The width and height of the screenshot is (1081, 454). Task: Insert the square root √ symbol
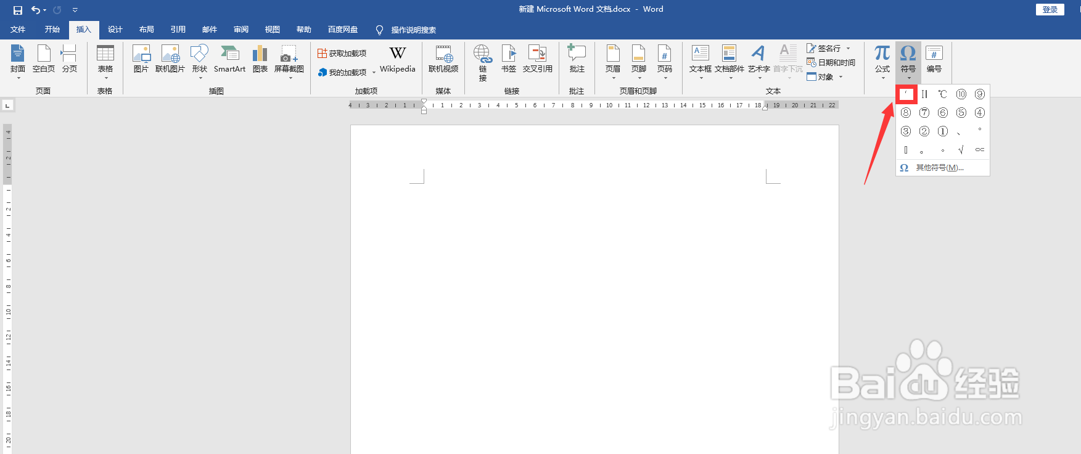[x=961, y=150]
